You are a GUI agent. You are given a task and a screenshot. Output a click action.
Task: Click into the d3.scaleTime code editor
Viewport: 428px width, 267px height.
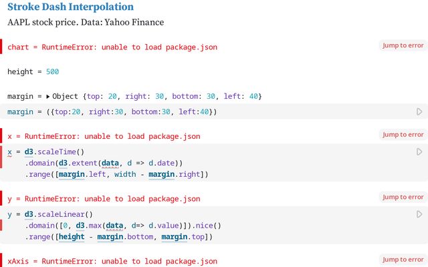click(x=134, y=164)
